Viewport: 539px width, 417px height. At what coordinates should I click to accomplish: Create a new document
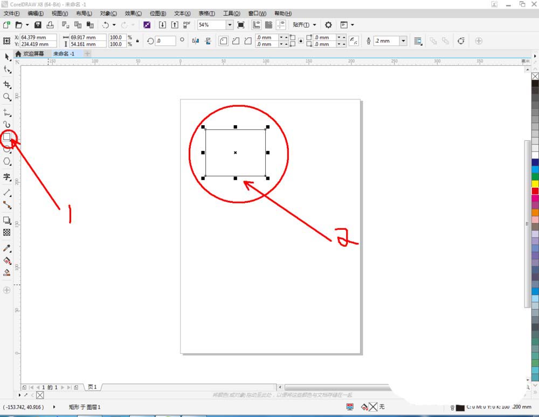pyautogui.click(x=6, y=25)
